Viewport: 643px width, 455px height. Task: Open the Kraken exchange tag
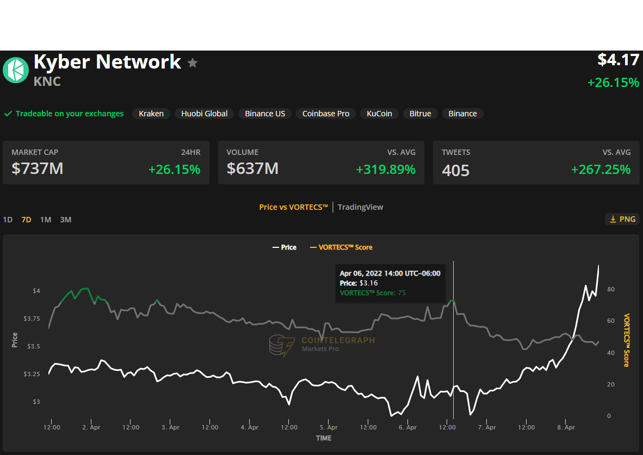tap(151, 114)
